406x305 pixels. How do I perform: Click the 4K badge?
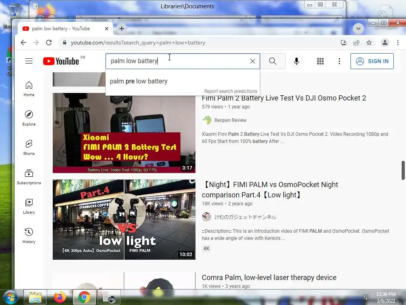(206, 249)
